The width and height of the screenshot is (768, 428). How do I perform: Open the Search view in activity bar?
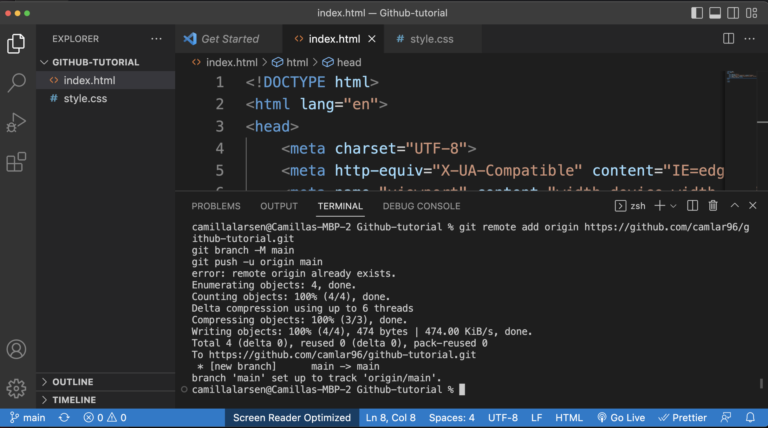pos(16,83)
